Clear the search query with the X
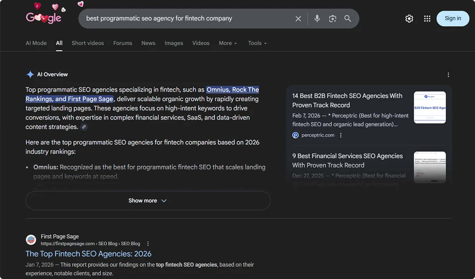The image size is (475, 279). 298,18
